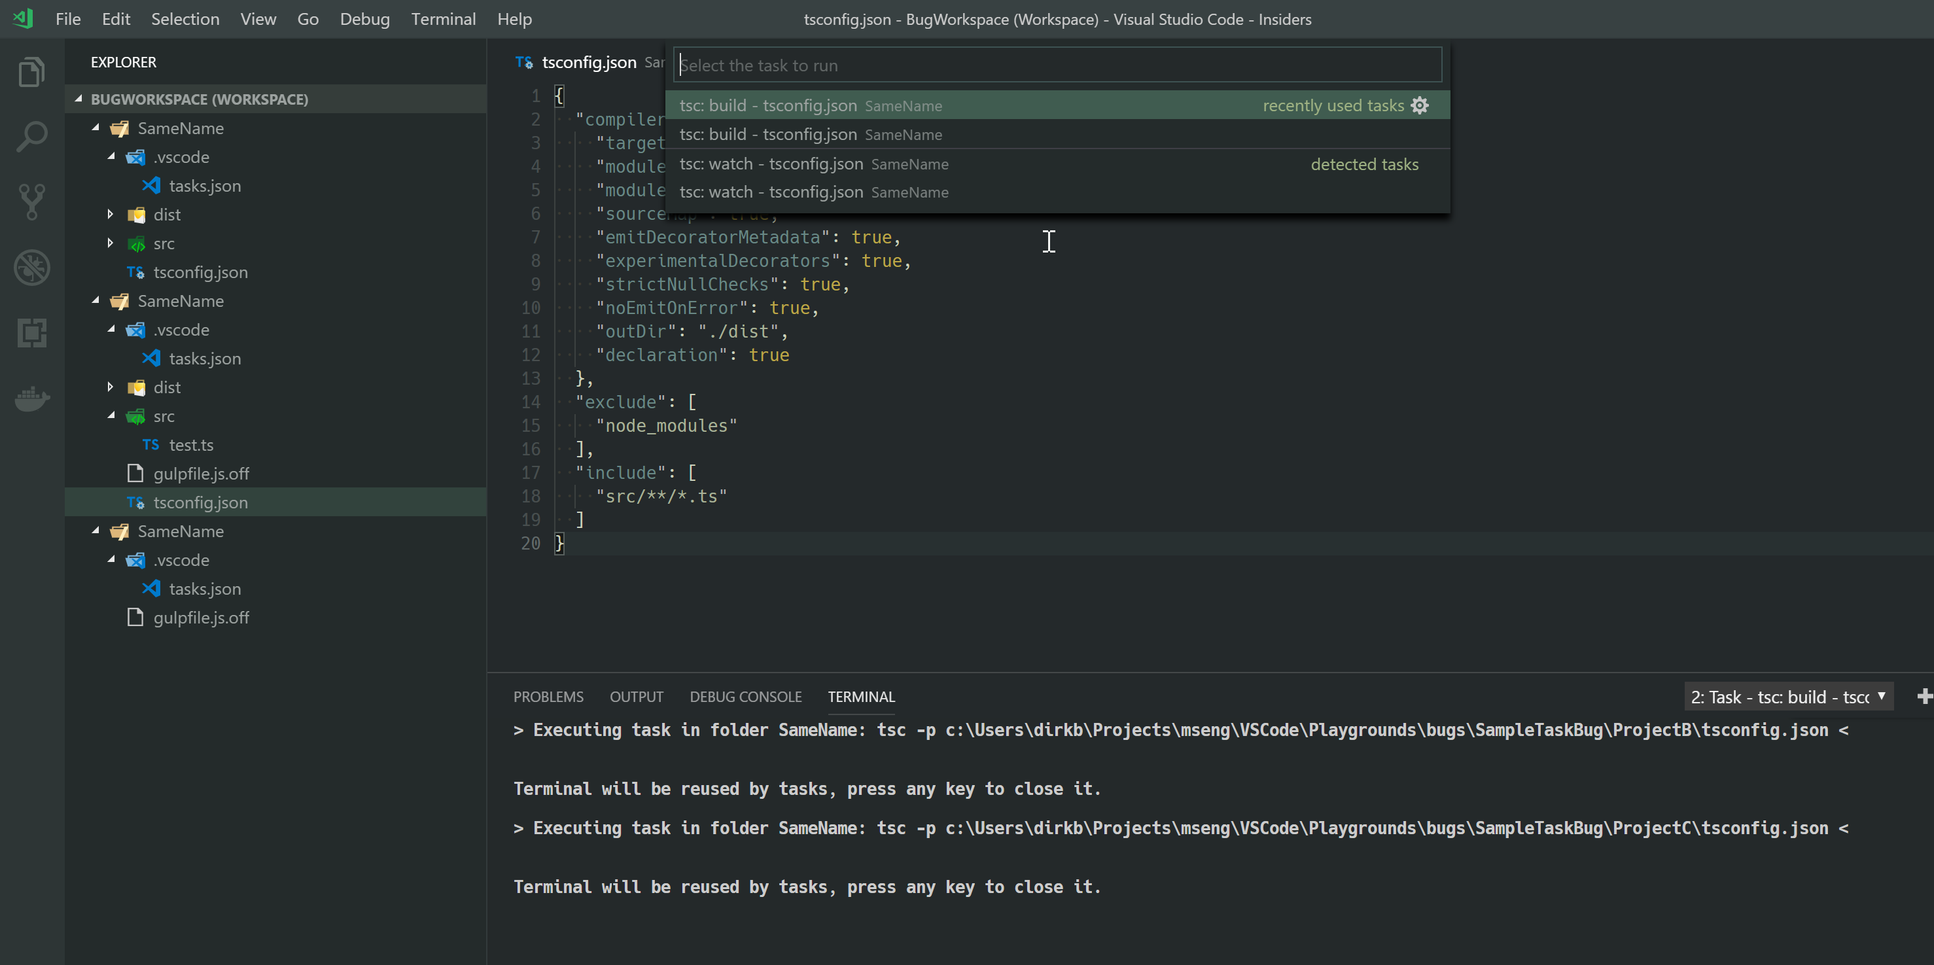The image size is (1934, 965).
Task: Open the Debug view icon
Action: pos(31,268)
